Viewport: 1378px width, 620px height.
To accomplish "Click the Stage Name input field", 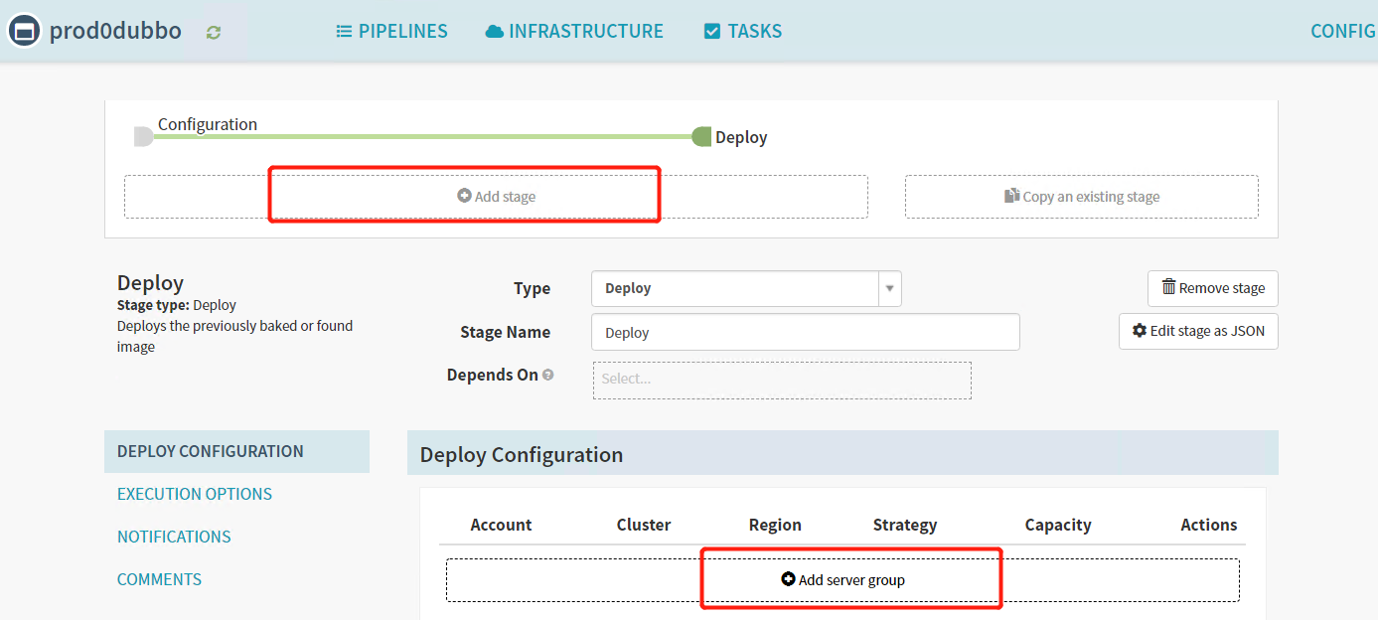I will [x=805, y=333].
